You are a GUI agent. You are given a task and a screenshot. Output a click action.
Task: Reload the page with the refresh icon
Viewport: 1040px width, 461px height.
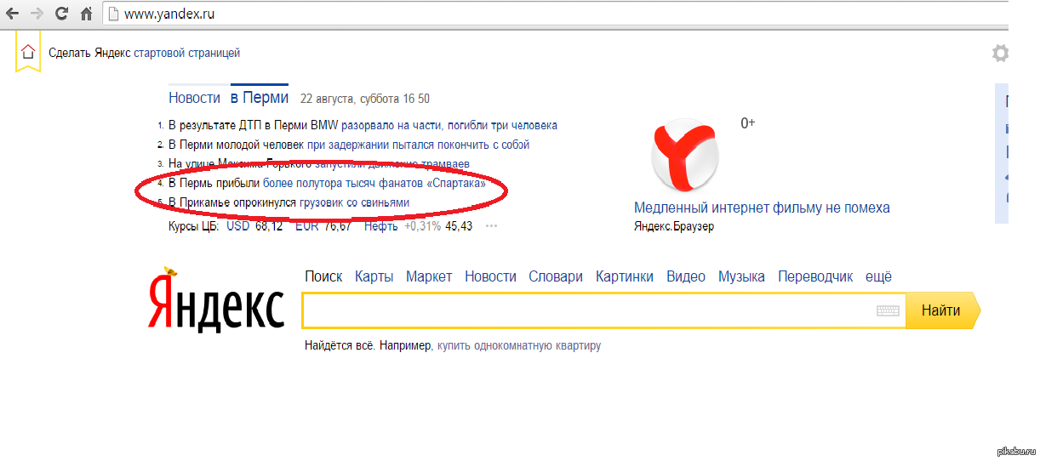(61, 14)
